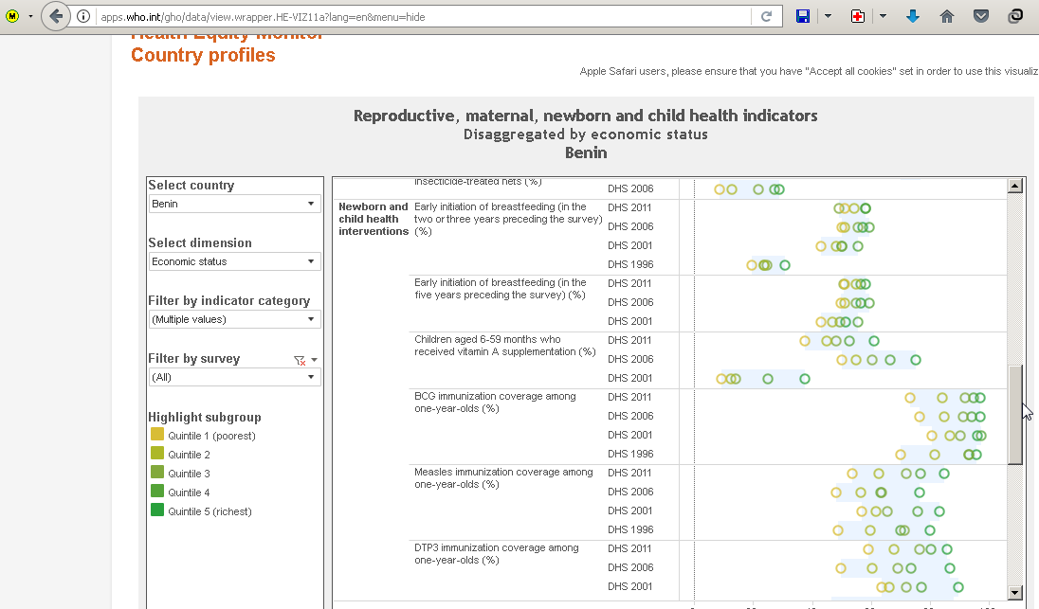The image size is (1039, 609).
Task: Select the Quintile 5 (richest) legend label
Action: [x=210, y=511]
